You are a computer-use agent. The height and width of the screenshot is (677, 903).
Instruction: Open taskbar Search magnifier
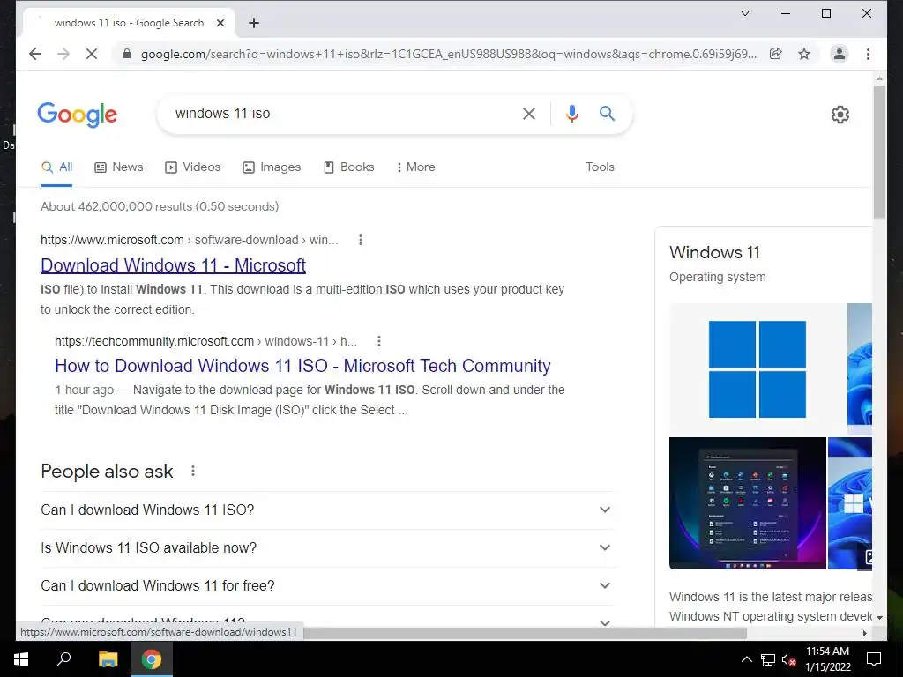pos(63,659)
